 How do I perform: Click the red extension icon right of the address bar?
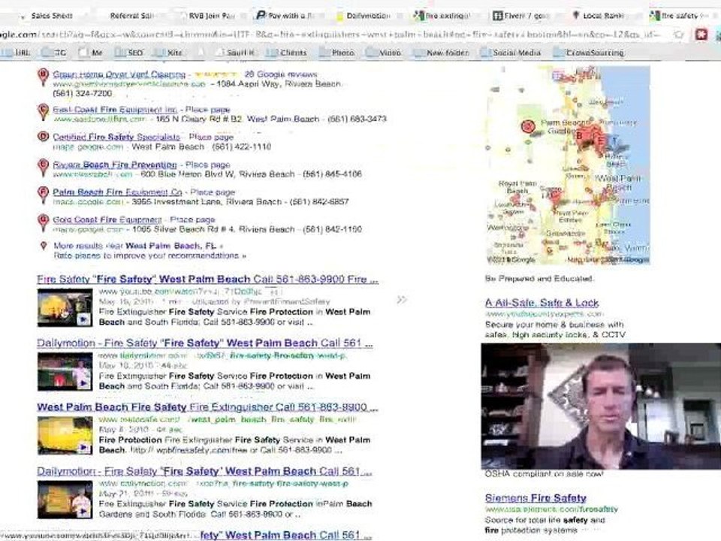pyautogui.click(x=701, y=35)
